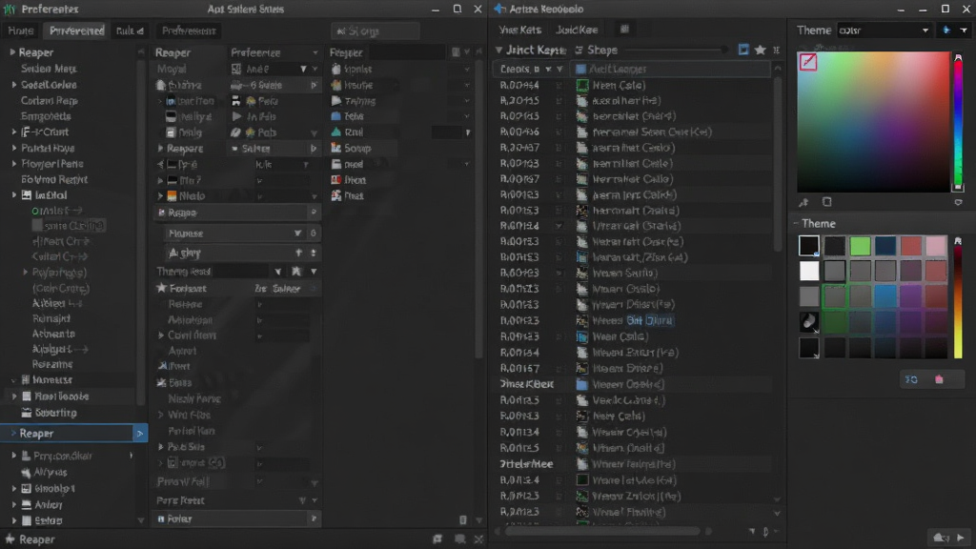Toggle checkbox in the R.00157 row
Viewport: 976px width, 549px height.
coord(559,369)
